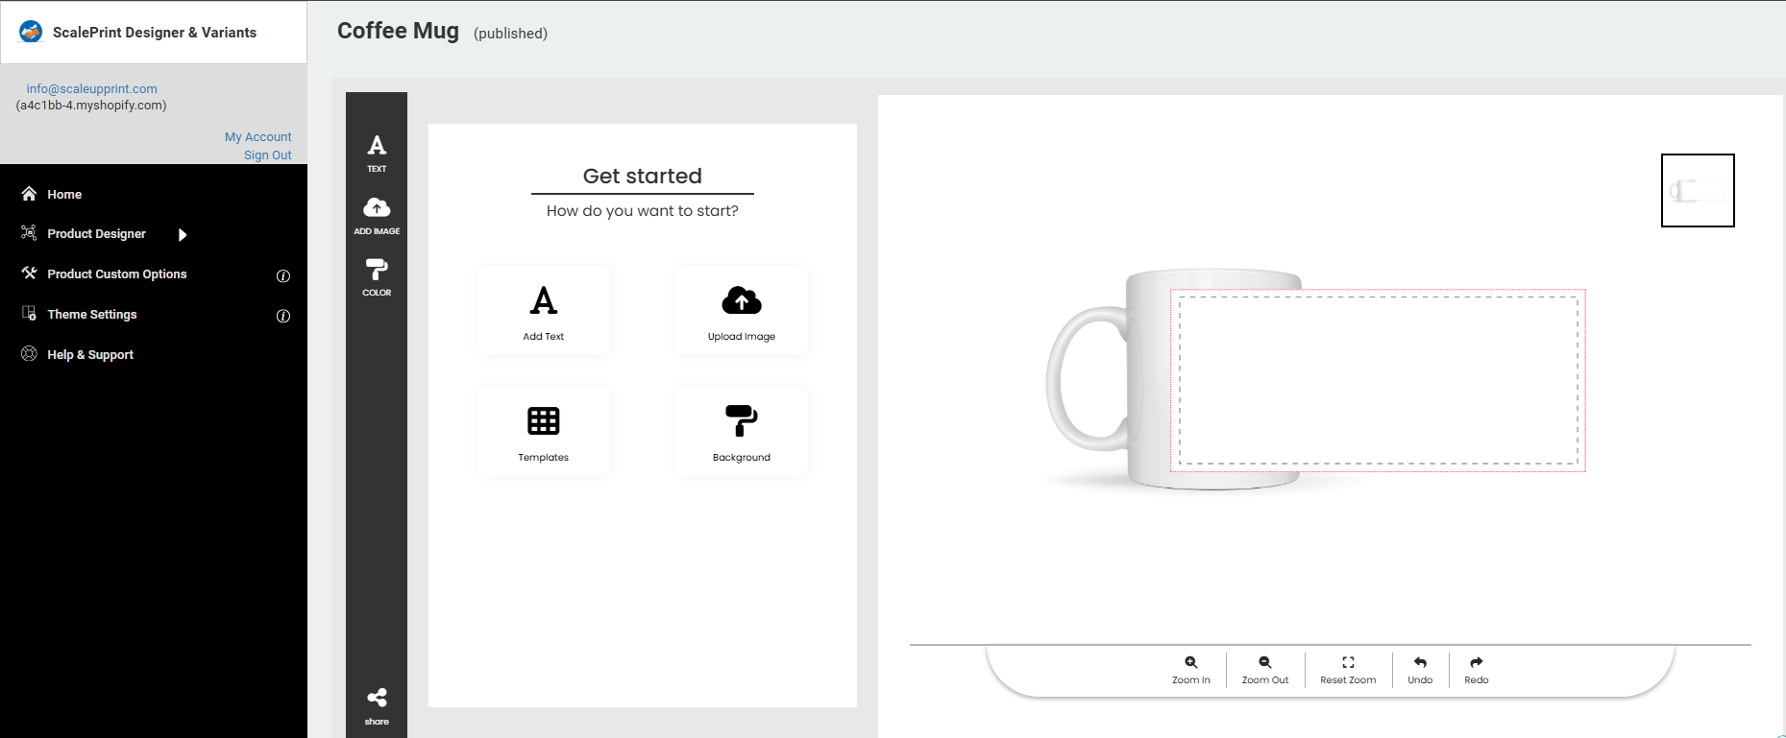Click the 'Get started' heading
This screenshot has height=738, width=1786.
tap(643, 176)
